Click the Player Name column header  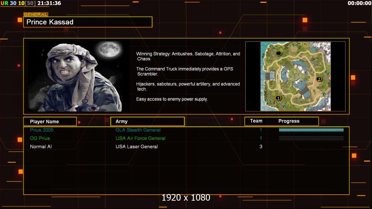point(50,122)
